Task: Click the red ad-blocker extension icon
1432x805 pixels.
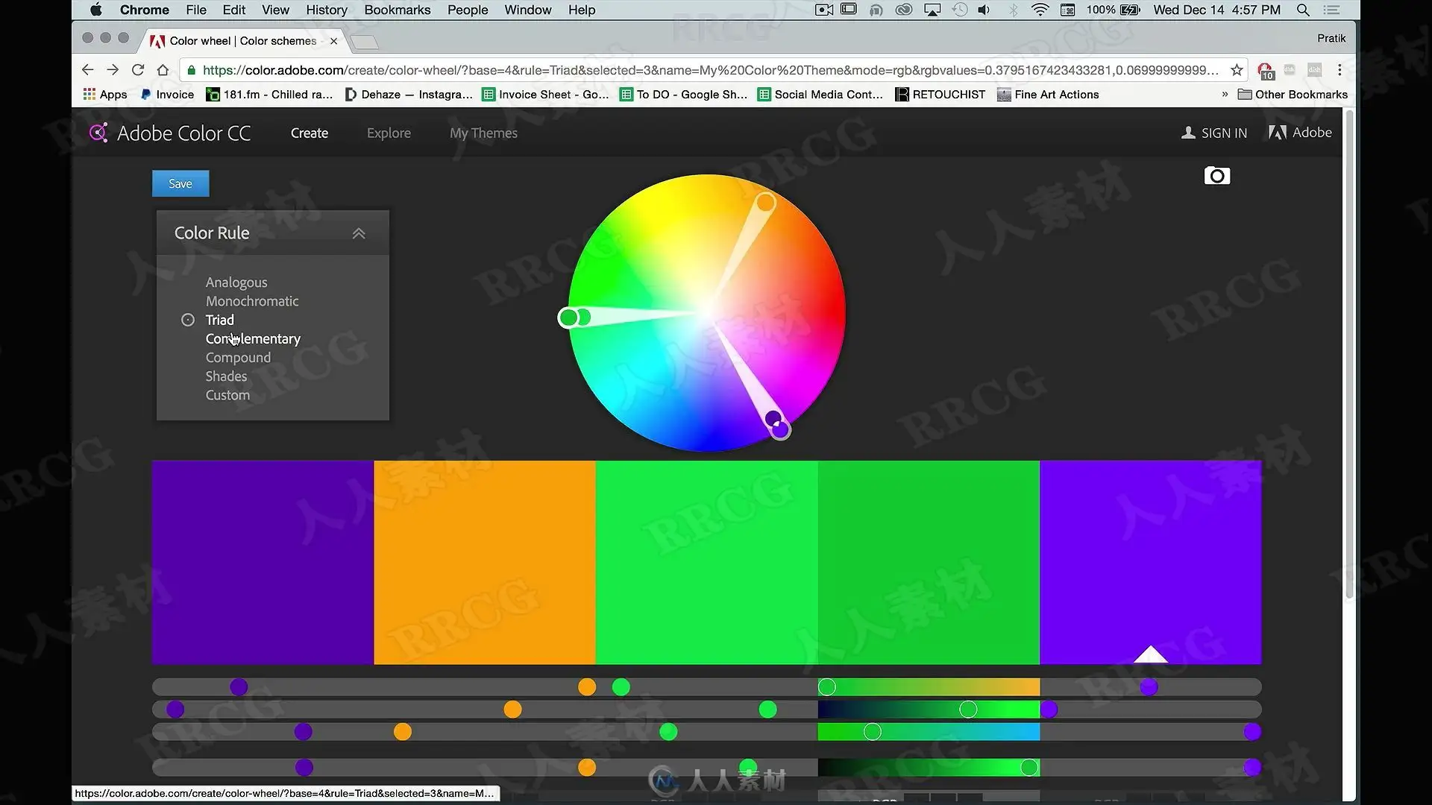Action: pos(1266,71)
